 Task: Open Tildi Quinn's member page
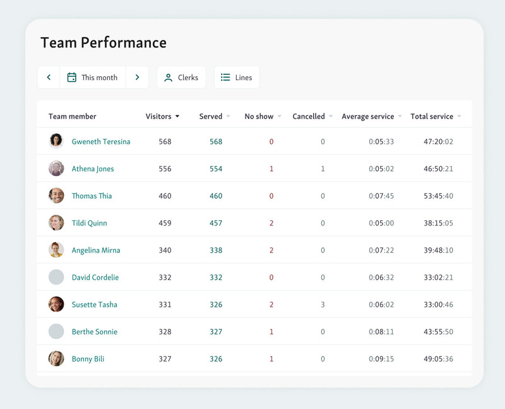click(89, 223)
